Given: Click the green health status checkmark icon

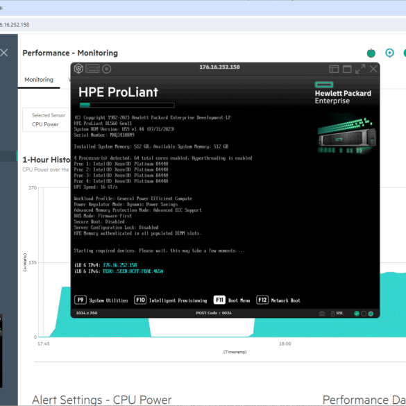Looking at the screenshot, I should 357,314.
